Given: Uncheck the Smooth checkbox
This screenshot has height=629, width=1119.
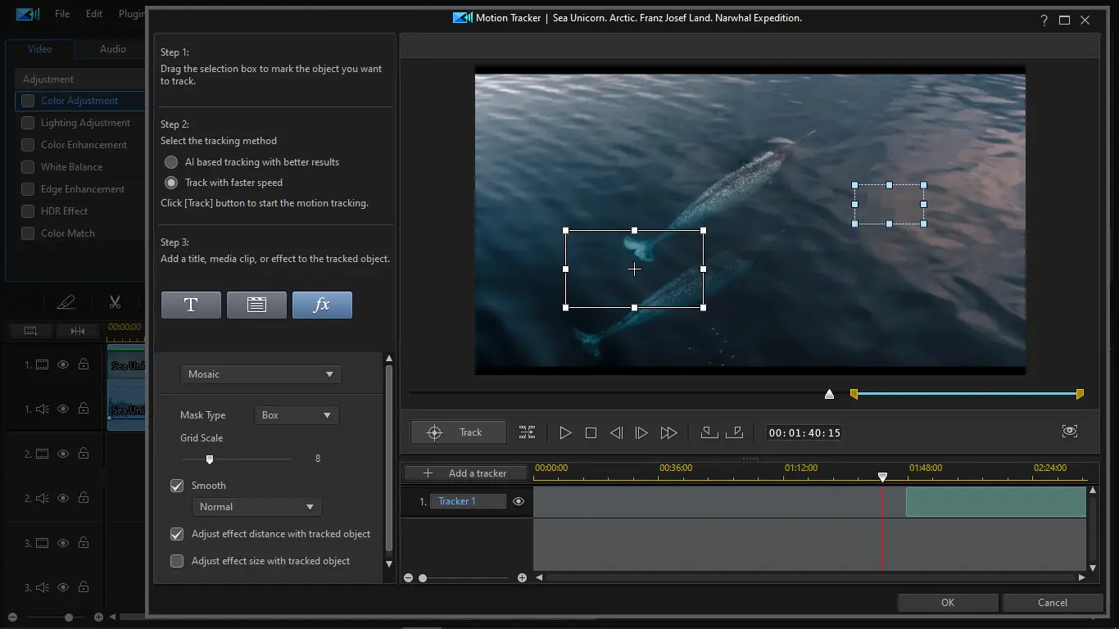Looking at the screenshot, I should point(177,486).
